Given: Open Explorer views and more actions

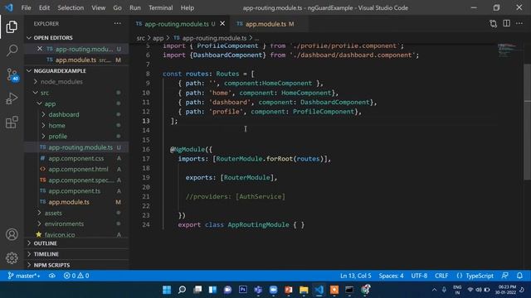Looking at the screenshot, I should (118, 24).
